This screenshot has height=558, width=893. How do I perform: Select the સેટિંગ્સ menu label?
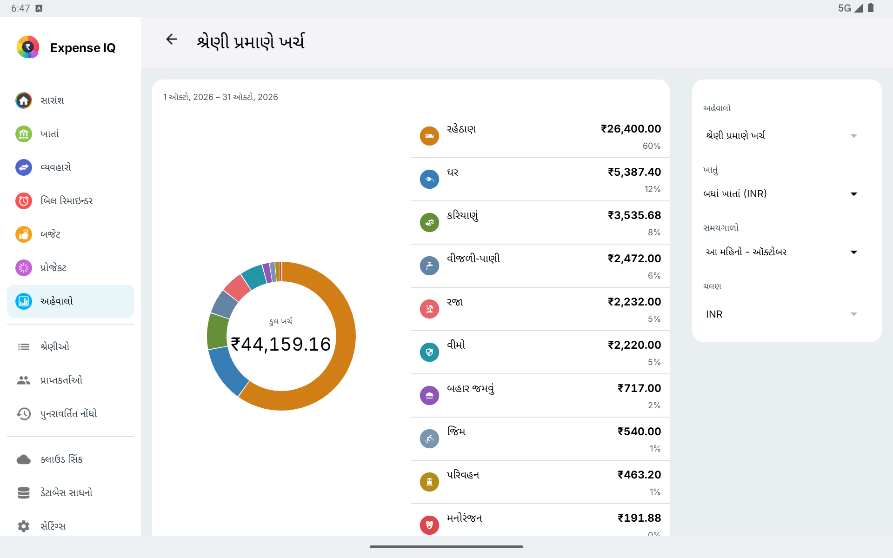[53, 526]
